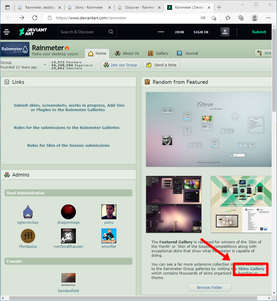
Task: Open the iSteve featured thumbnail
Action: pyautogui.click(x=209, y=129)
